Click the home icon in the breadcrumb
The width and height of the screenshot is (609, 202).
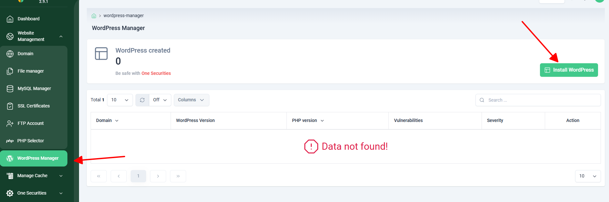pyautogui.click(x=94, y=16)
